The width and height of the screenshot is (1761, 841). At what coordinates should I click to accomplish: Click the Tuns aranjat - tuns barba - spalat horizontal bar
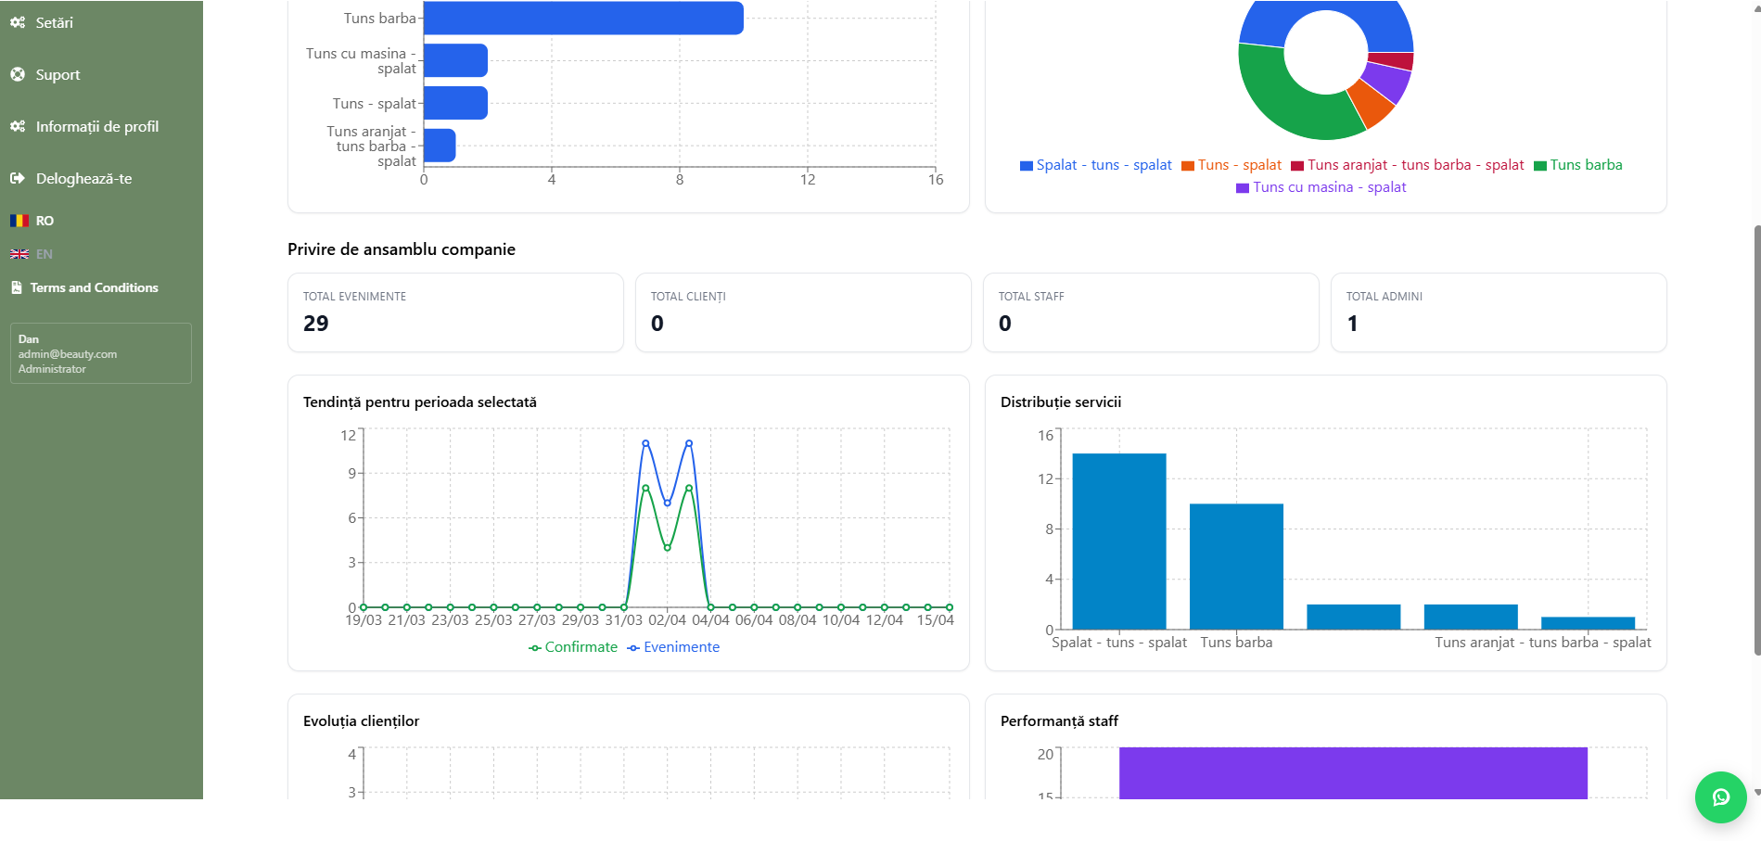pos(440,146)
